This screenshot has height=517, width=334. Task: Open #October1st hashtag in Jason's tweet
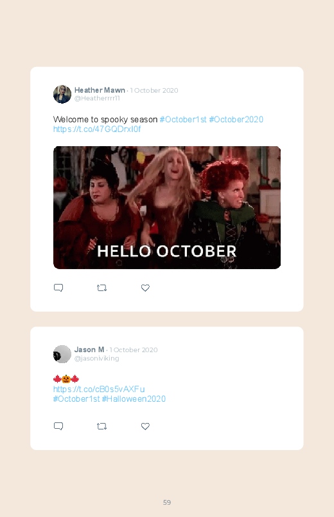click(x=76, y=399)
